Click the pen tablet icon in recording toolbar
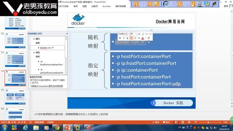 (200, 4)
